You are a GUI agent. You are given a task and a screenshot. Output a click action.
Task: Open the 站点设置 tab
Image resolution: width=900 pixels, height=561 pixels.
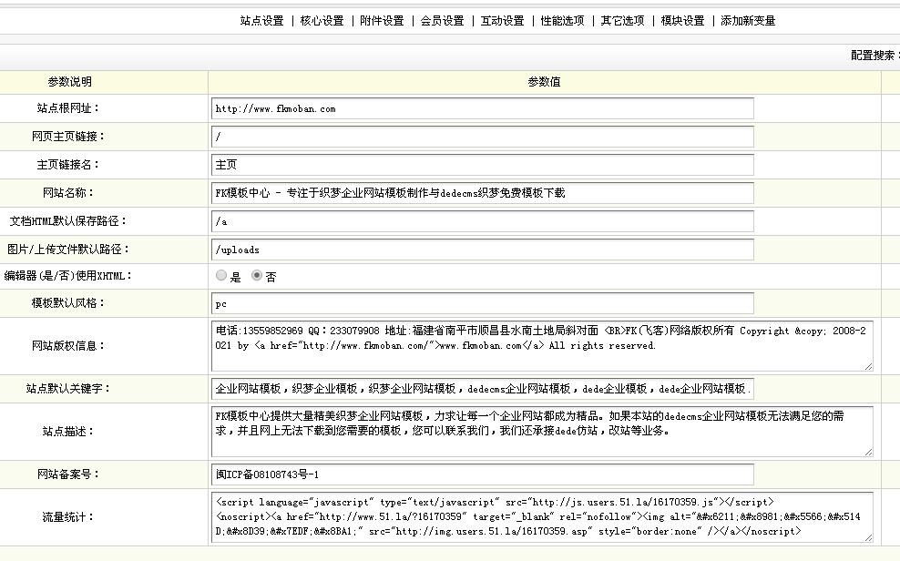[261, 21]
